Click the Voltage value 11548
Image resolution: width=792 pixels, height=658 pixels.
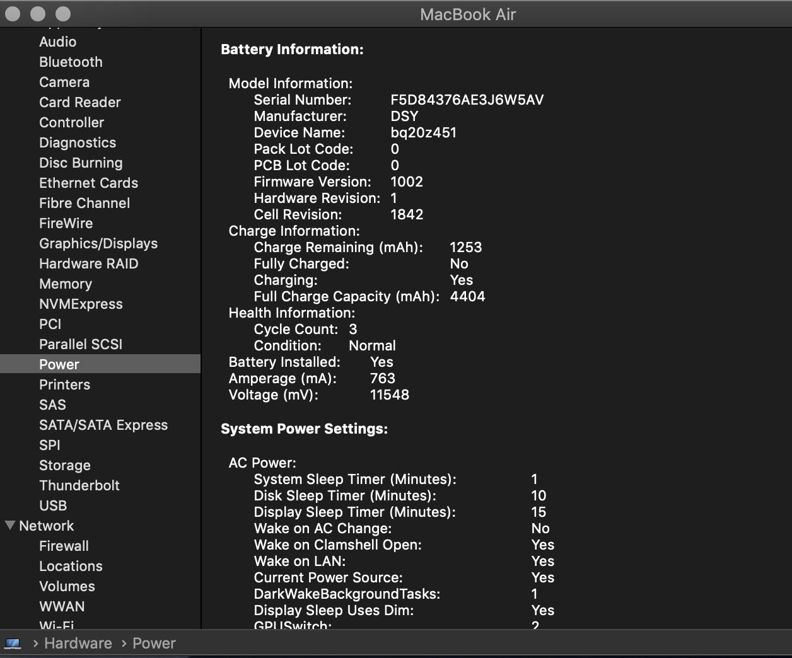pos(390,395)
